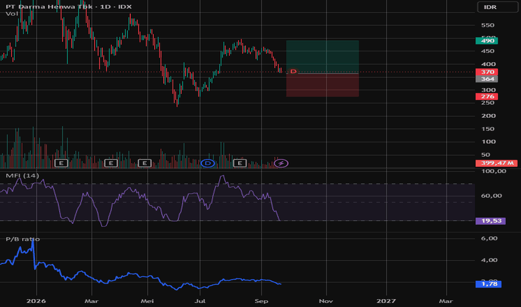Select the red D marker on the price line
521x307 pixels.
point(293,71)
